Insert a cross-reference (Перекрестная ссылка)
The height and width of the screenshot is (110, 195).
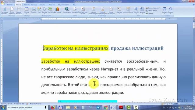pyautogui.click(x=83, y=11)
